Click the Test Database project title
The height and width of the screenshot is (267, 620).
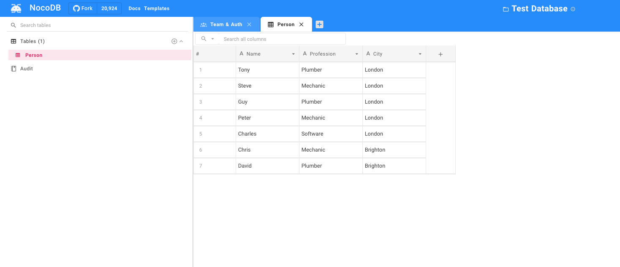tap(539, 8)
